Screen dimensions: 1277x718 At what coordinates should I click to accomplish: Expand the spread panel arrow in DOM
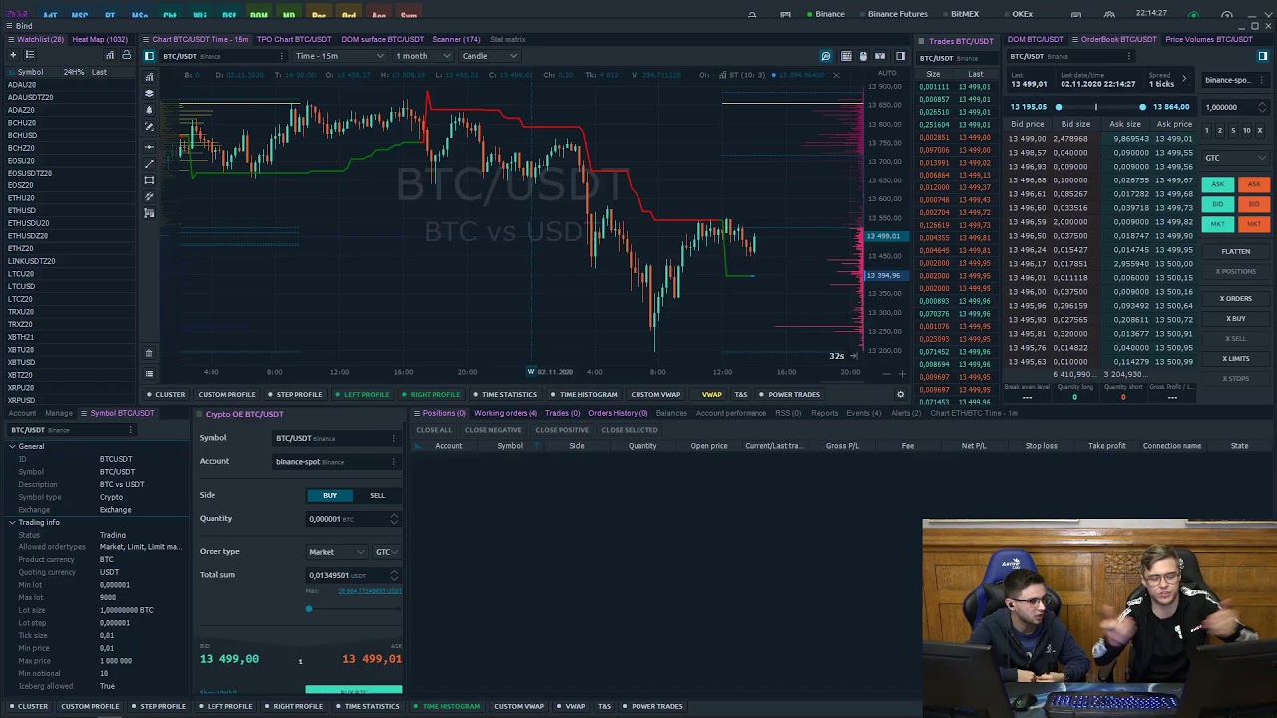(1184, 79)
